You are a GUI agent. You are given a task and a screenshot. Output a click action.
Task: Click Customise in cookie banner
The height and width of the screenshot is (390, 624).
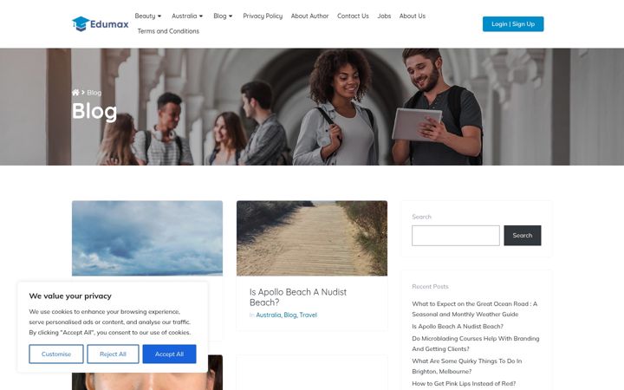tap(56, 354)
